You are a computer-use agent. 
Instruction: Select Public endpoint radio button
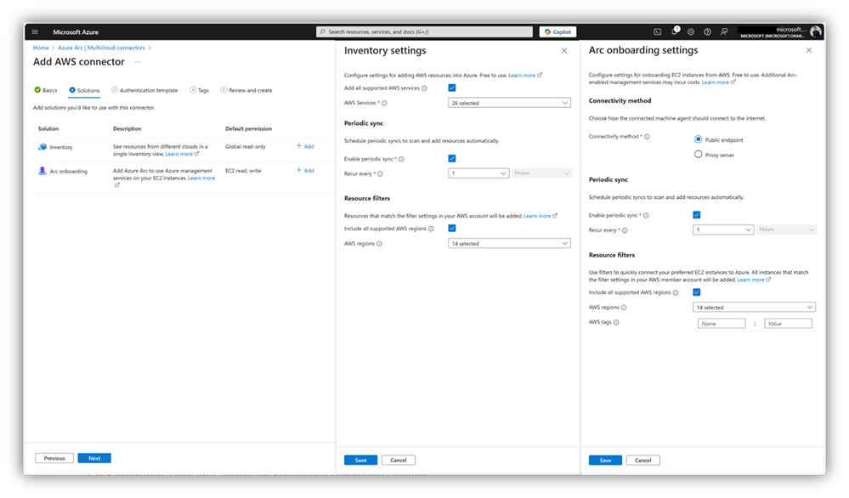tap(699, 139)
